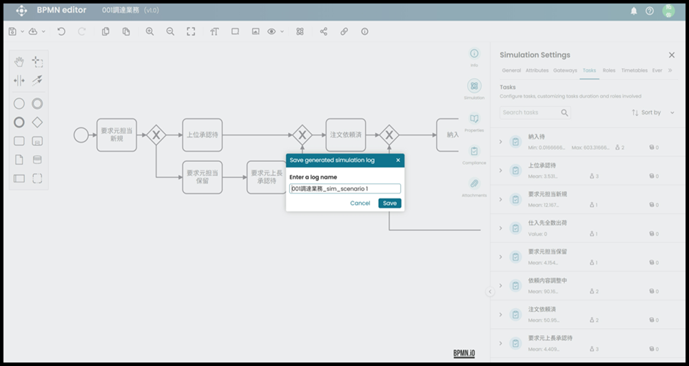Open the Attachments side panel
This screenshot has height=366, width=689.
click(474, 184)
